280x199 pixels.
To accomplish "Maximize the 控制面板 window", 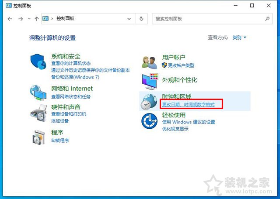I will (252, 6).
